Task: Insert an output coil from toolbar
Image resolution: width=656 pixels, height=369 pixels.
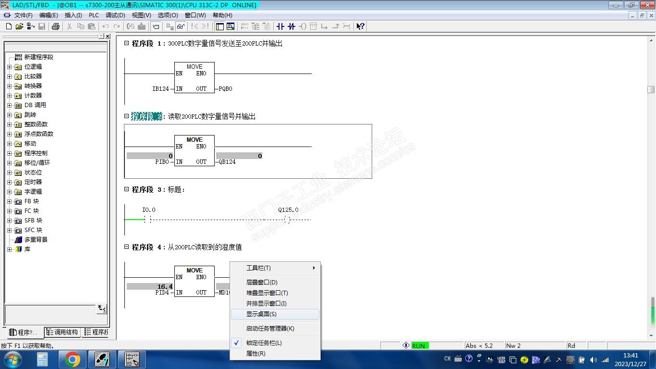Action: [303, 26]
